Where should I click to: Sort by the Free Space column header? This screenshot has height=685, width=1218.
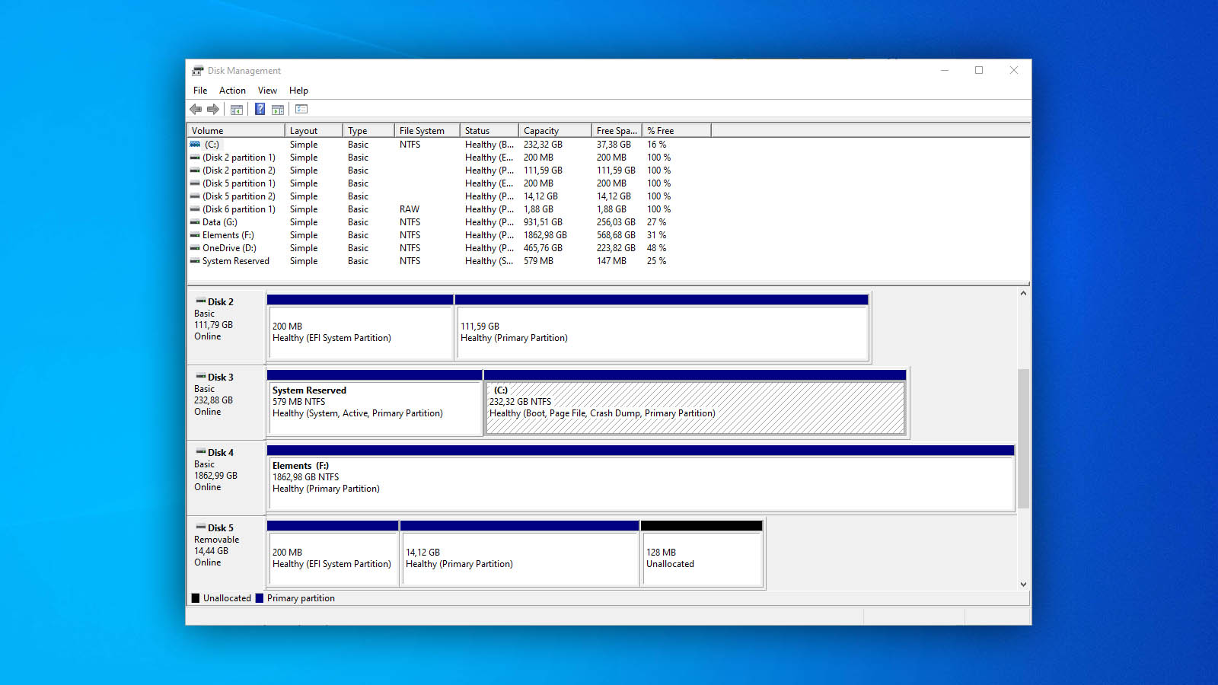point(617,131)
